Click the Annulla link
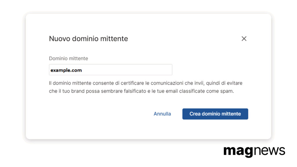 (162, 114)
